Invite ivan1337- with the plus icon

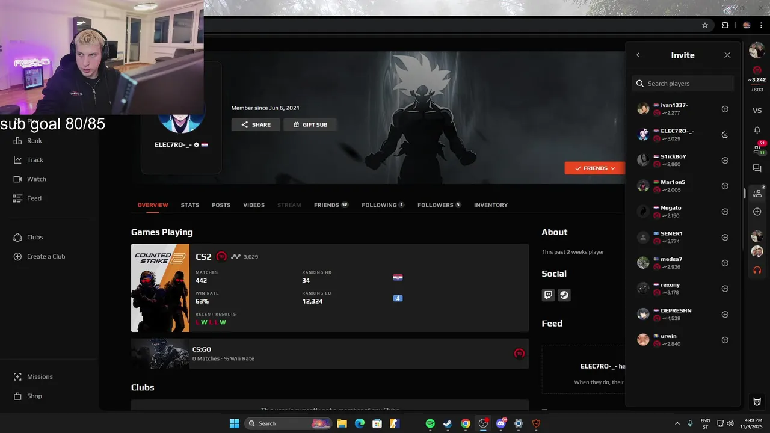(725, 109)
